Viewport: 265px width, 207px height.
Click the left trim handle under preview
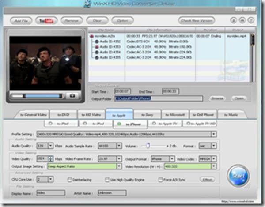(24, 96)
